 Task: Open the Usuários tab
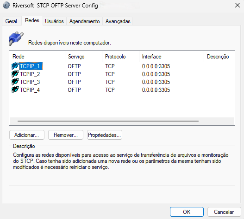point(54,21)
